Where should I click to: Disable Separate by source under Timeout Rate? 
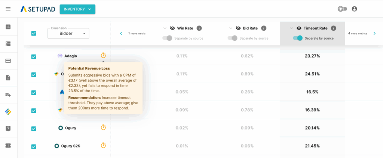(x=298, y=38)
